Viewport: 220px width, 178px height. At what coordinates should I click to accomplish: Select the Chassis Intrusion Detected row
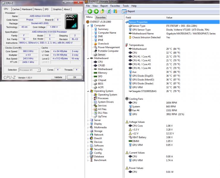[x=172, y=37]
